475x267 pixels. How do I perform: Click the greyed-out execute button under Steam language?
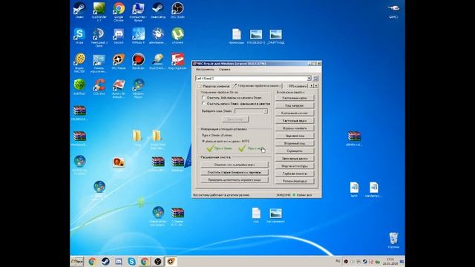(x=235, y=119)
